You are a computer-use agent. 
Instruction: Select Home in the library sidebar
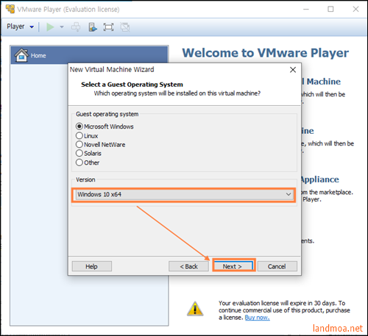(89, 55)
